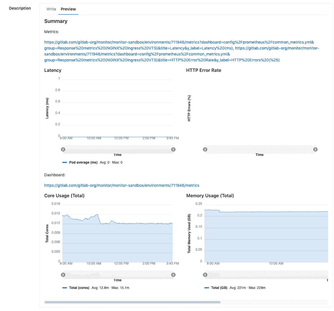Screen dimensions: 334x311
Task: Toggle the Total (GB) series visibility
Action: (219, 288)
